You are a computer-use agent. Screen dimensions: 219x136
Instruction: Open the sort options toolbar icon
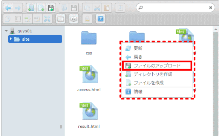[x=74, y=19]
